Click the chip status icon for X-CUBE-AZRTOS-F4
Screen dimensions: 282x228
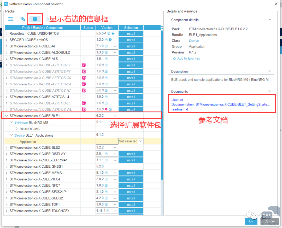tap(84, 65)
